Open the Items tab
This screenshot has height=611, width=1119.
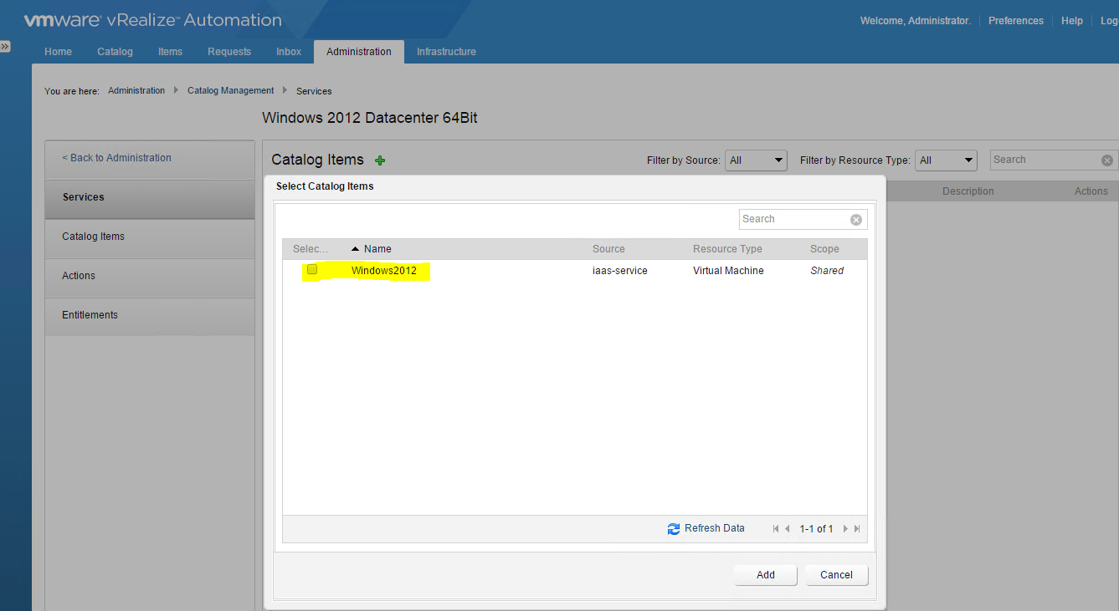pos(170,52)
